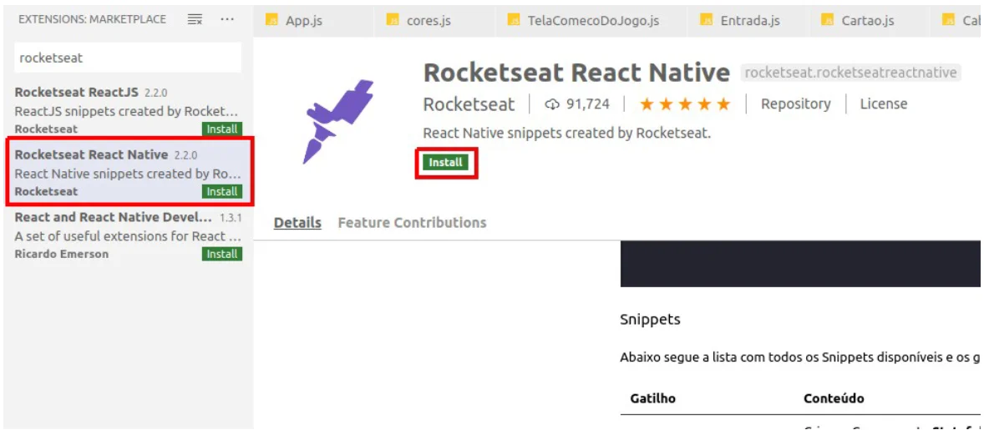Install Rocketseat React Native from the list
The width and height of the screenshot is (984, 430).
(x=222, y=192)
